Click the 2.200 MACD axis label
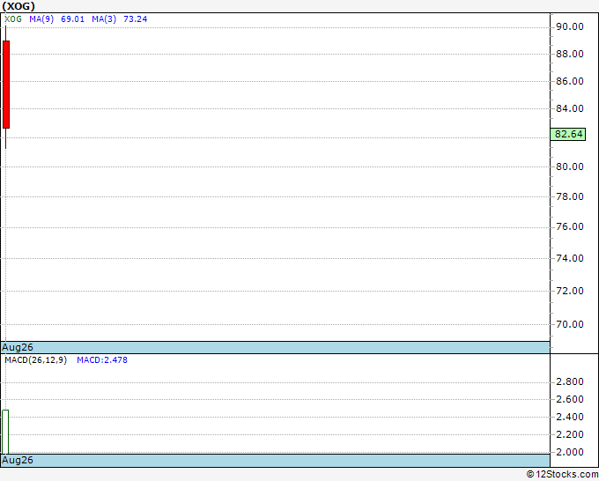Screen dimensions: 599x481 coord(570,434)
